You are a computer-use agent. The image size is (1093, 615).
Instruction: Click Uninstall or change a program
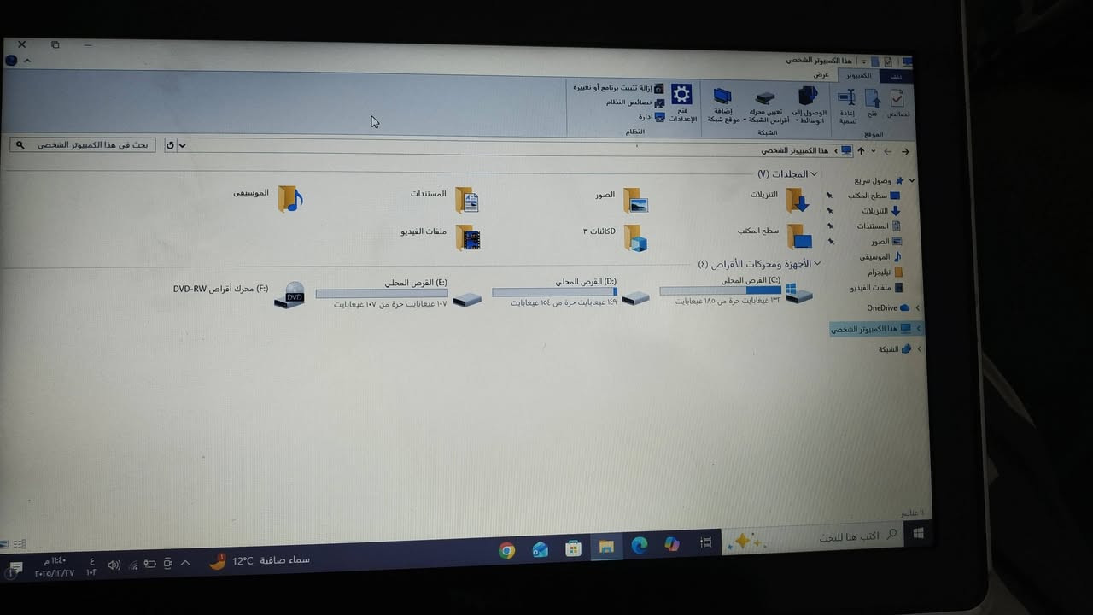(x=612, y=88)
